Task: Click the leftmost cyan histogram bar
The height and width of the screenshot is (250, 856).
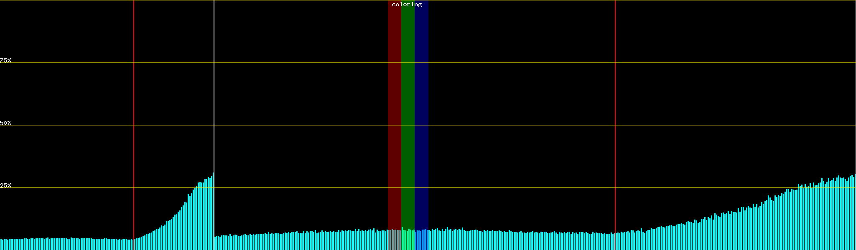Action: [x=1, y=245]
